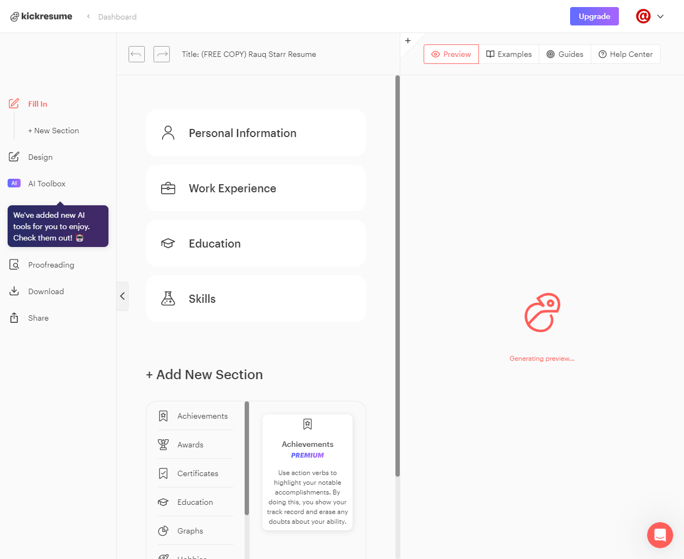
Task: Click the undo arrow button
Action: click(137, 54)
